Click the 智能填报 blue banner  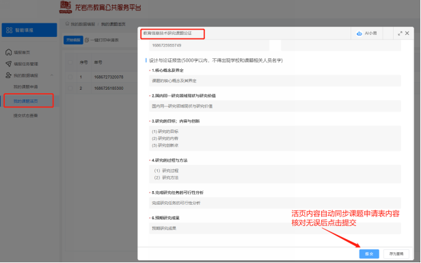(x=29, y=30)
